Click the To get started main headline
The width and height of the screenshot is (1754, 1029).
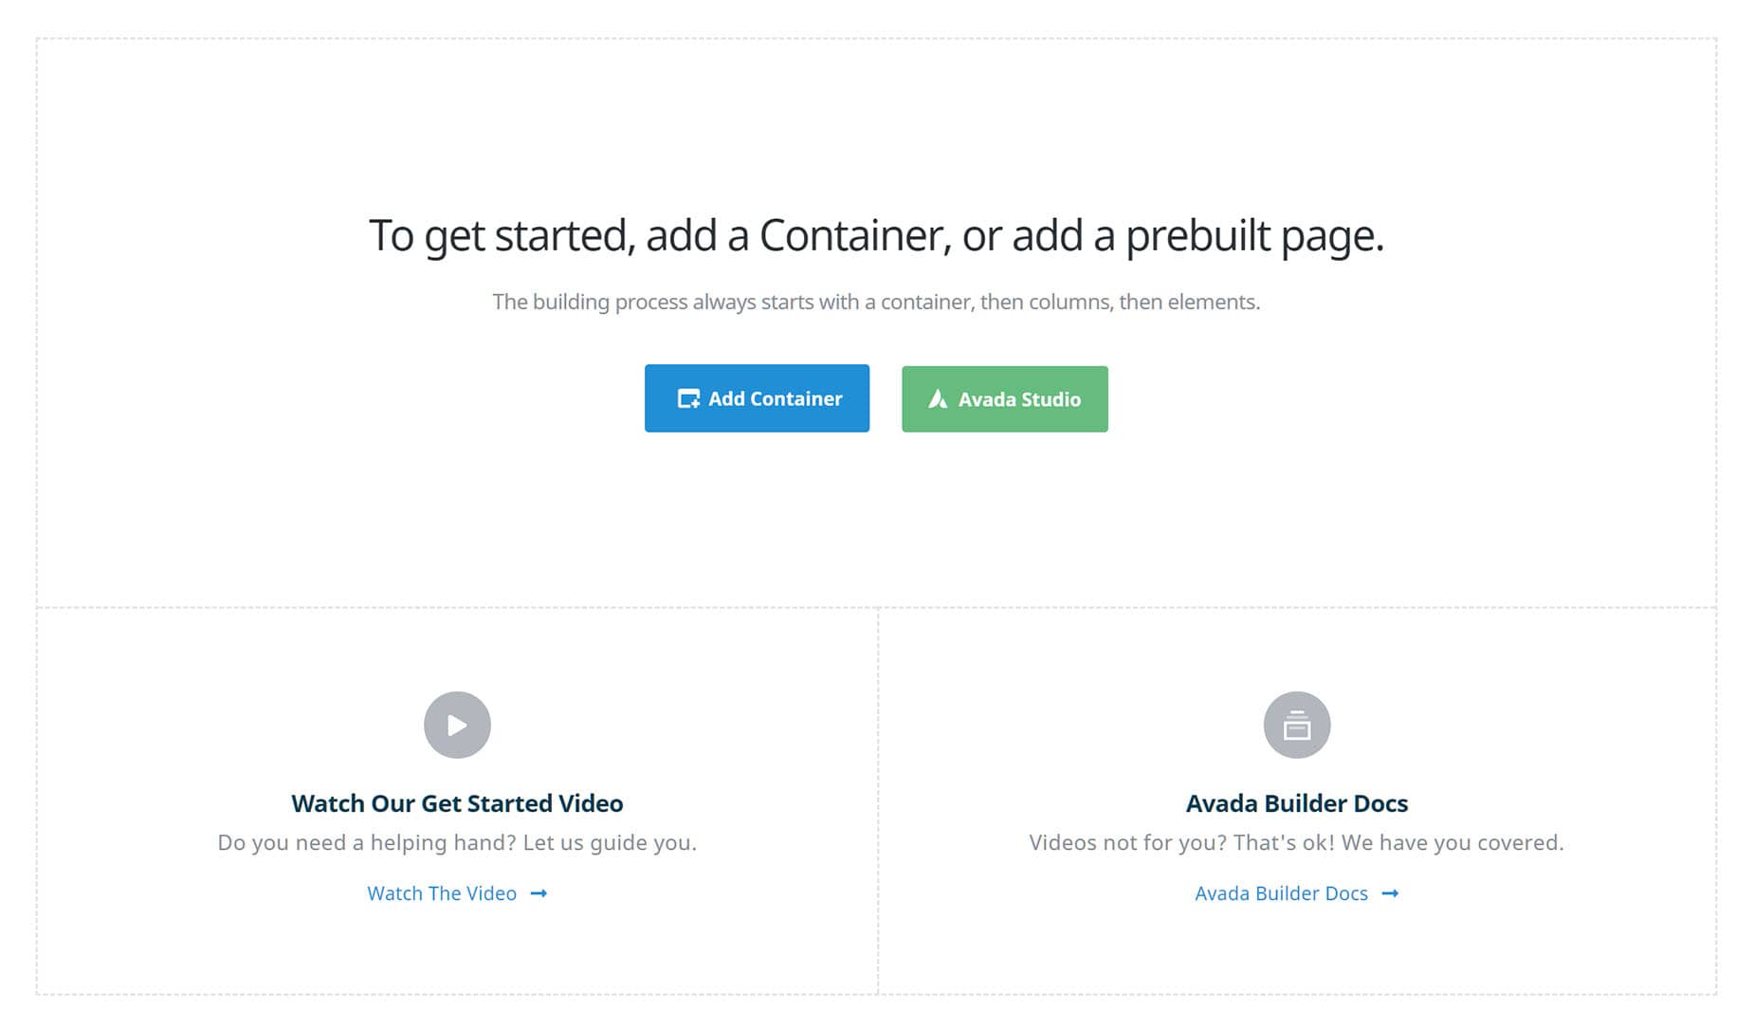(876, 235)
